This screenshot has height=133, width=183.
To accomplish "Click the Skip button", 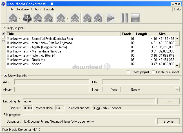I will point(168,101).
